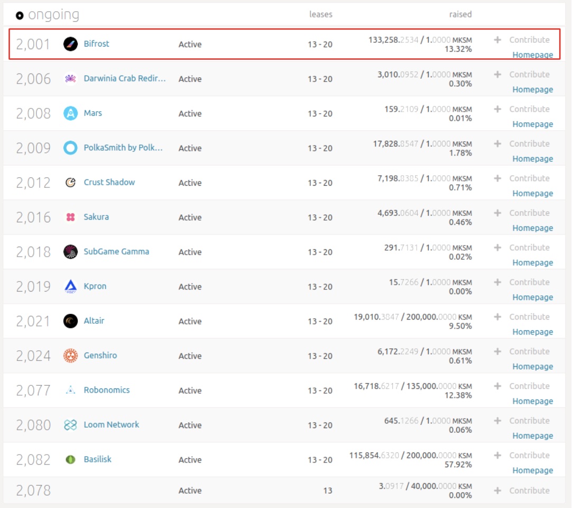This screenshot has height=508, width=572.
Task: Click the Bifrost parachain logo icon
Action: coord(70,44)
